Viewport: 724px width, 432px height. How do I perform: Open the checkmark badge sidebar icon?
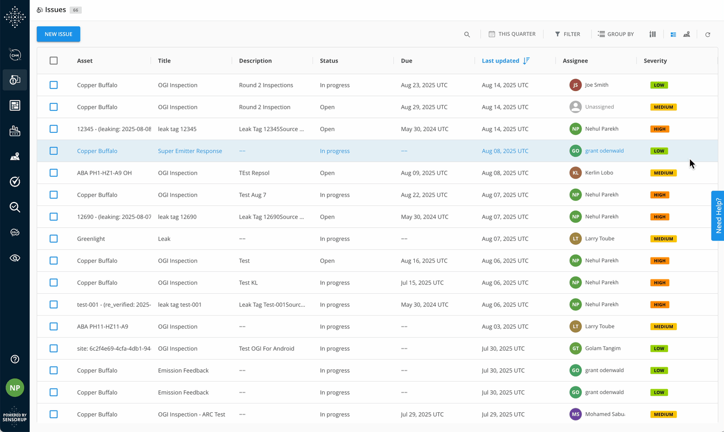[x=15, y=182]
